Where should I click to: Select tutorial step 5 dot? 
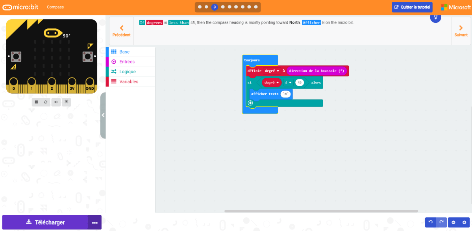point(230,7)
